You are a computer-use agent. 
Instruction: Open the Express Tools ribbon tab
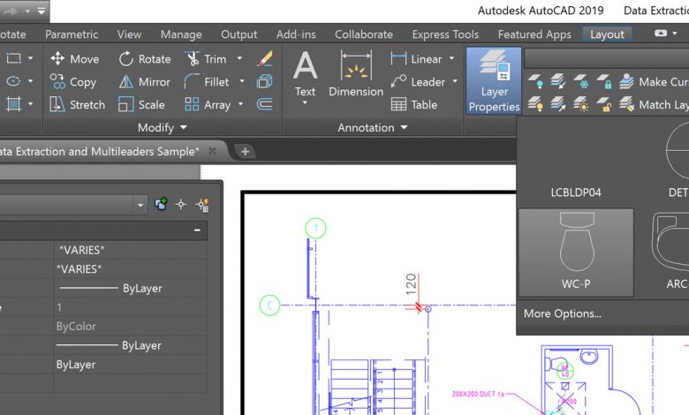[444, 34]
